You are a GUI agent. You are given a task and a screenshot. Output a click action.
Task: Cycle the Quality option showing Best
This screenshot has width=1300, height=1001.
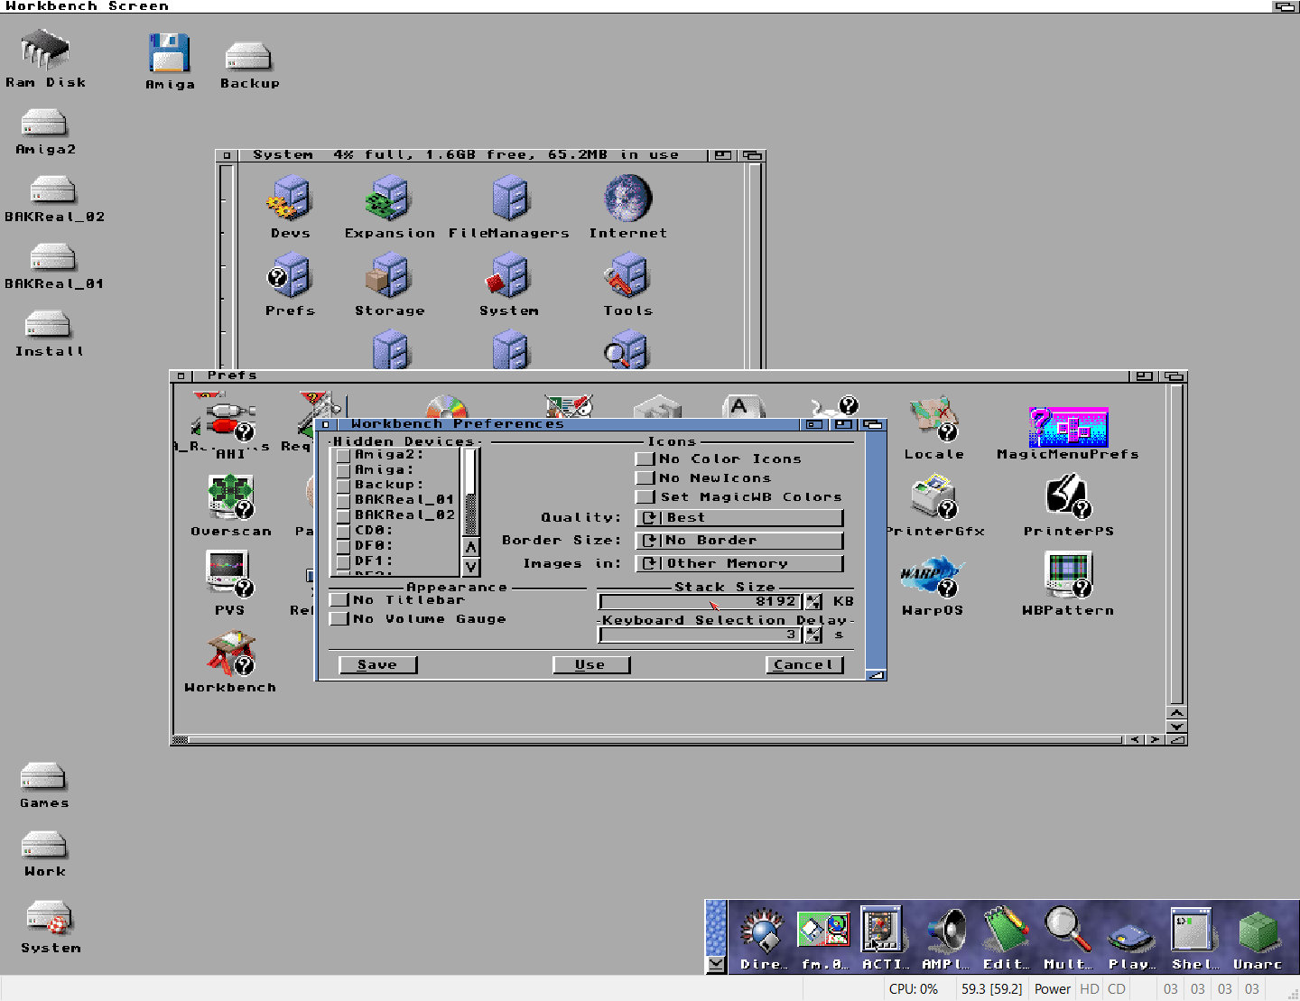[x=739, y=517]
